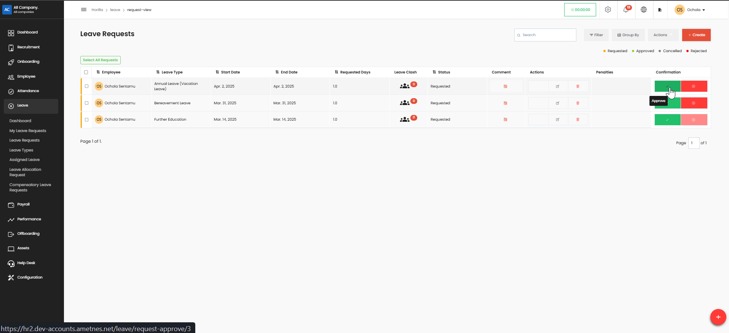
Task: Open comment icon for Further Education row
Action: (506, 119)
